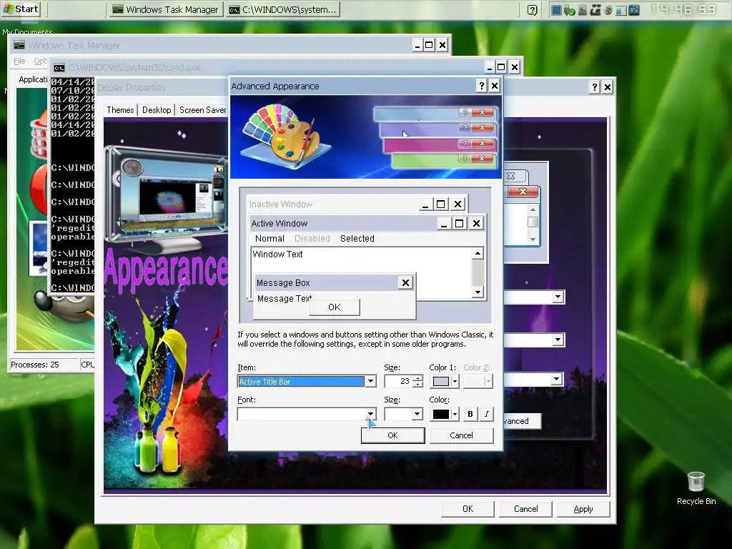Viewport: 732px width, 549px height.
Task: Click the Safely Remove Hardware tray icon
Action: tap(569, 10)
